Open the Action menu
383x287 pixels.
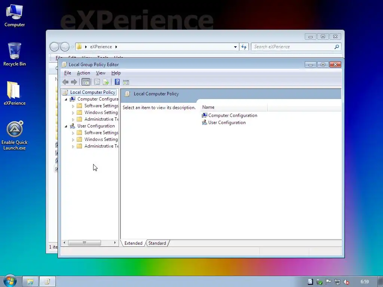click(83, 73)
